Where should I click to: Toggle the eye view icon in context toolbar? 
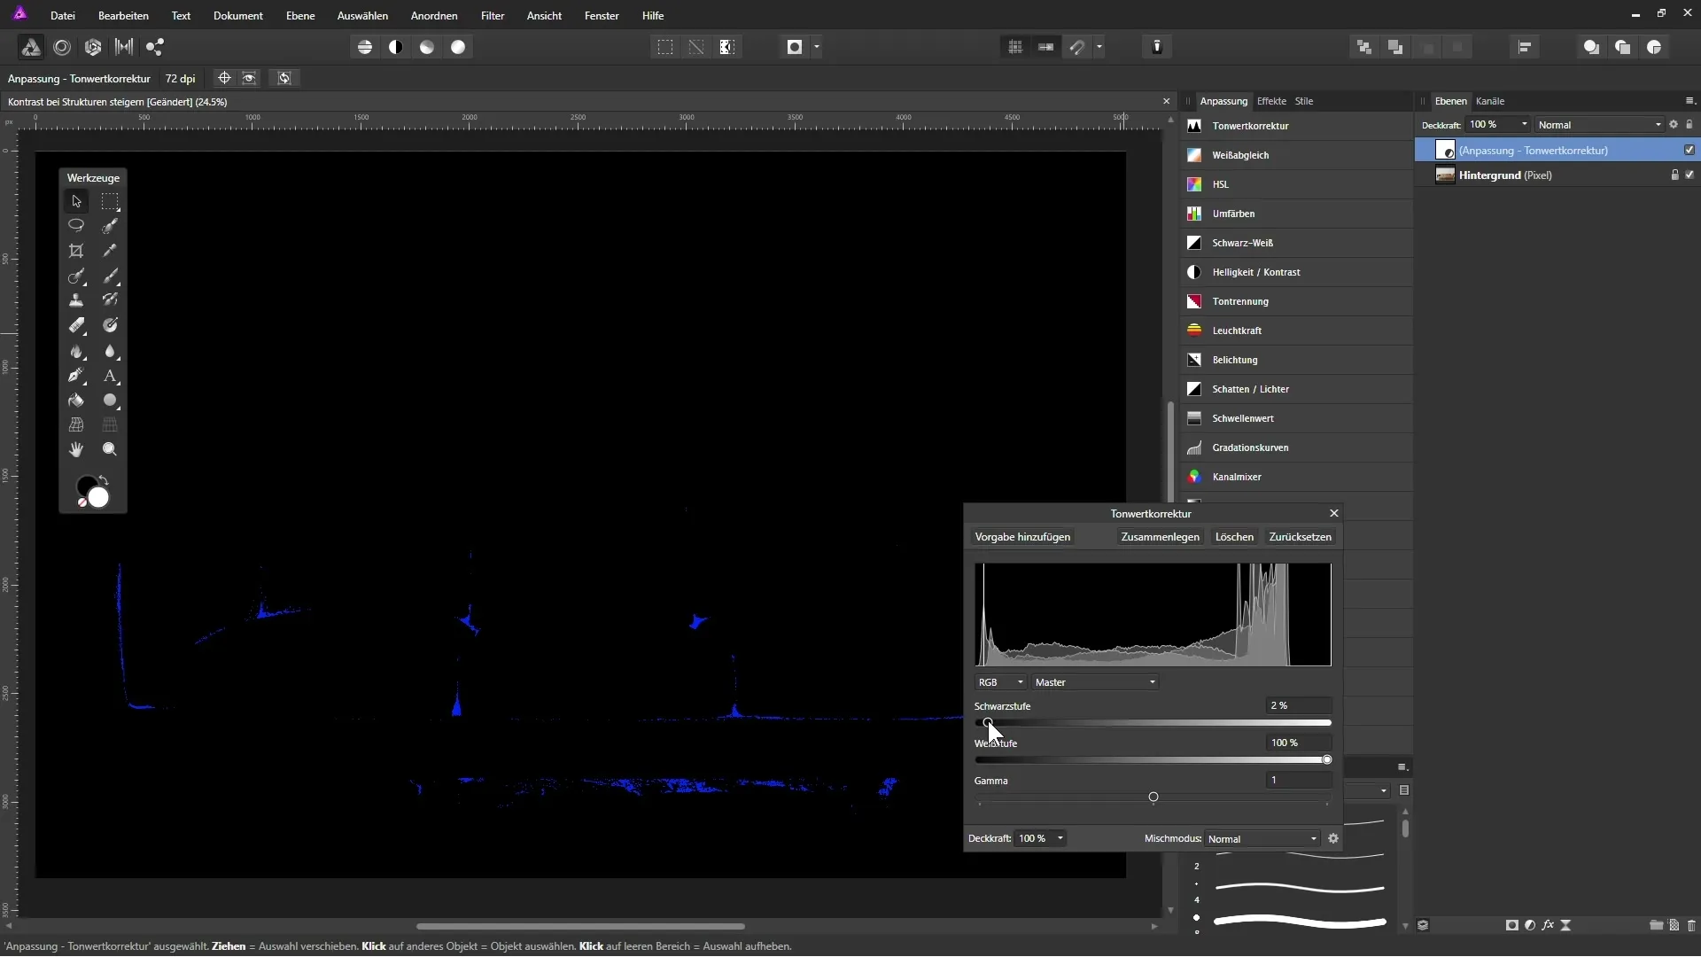tap(250, 78)
